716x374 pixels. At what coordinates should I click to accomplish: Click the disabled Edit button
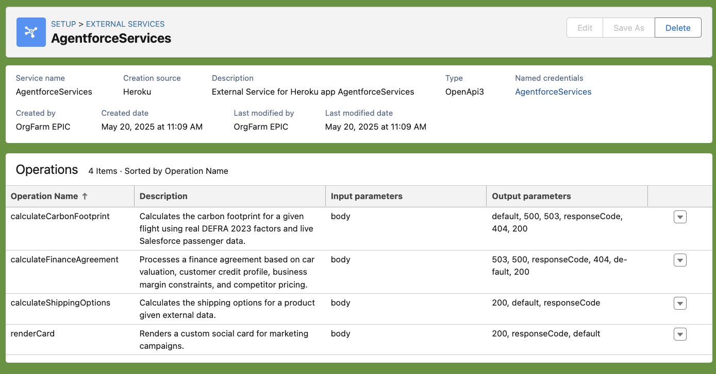tap(585, 28)
